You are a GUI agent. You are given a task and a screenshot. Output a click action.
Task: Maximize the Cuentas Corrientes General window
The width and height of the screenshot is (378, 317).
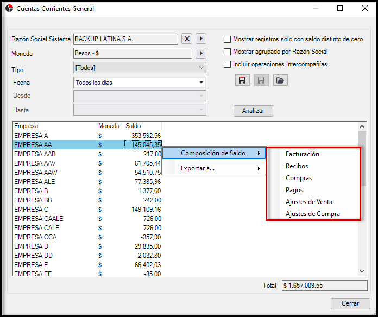[x=340, y=9]
